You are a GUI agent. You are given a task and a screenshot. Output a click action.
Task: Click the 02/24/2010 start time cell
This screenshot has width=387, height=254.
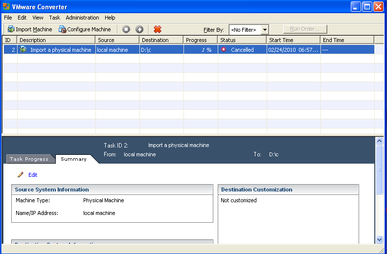[294, 50]
